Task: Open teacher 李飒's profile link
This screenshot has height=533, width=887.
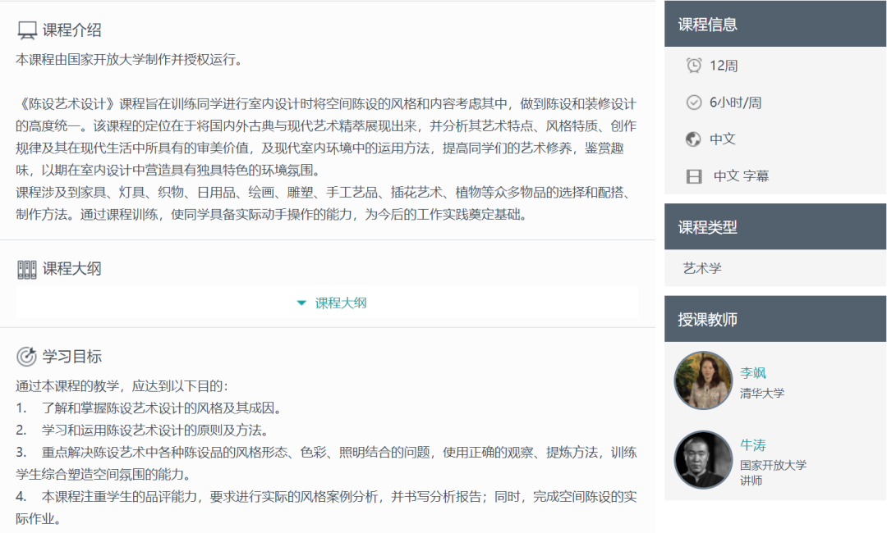Action: (752, 373)
